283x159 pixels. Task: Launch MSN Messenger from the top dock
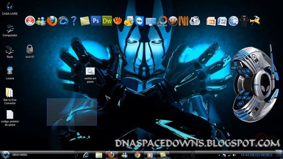pos(41,21)
